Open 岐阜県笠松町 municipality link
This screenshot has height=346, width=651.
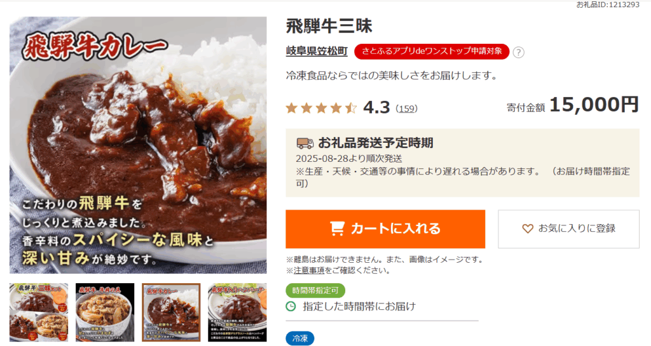(x=317, y=51)
